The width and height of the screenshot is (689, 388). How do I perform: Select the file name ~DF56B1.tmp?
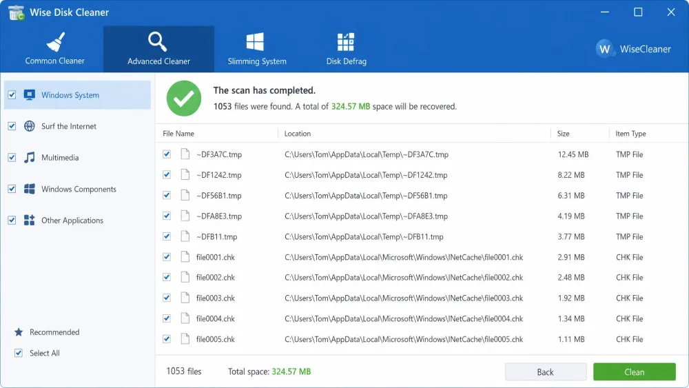pos(219,196)
